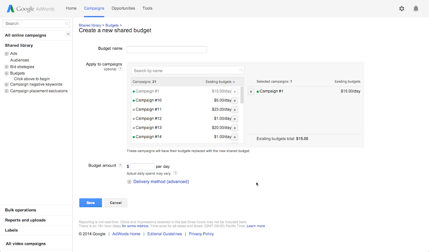
Task: Click the search magnifier in sidebar
Action: pos(67,23)
